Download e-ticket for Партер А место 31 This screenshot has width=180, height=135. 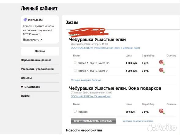[162, 70]
